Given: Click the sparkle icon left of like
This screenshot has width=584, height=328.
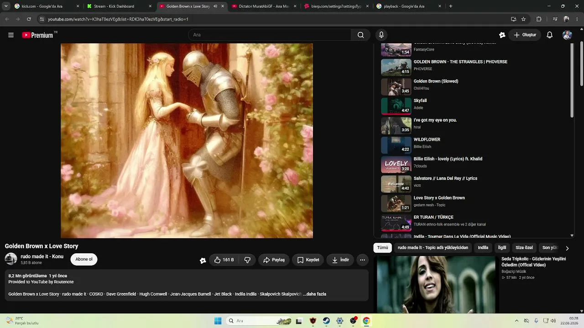Looking at the screenshot, I should 203,260.
